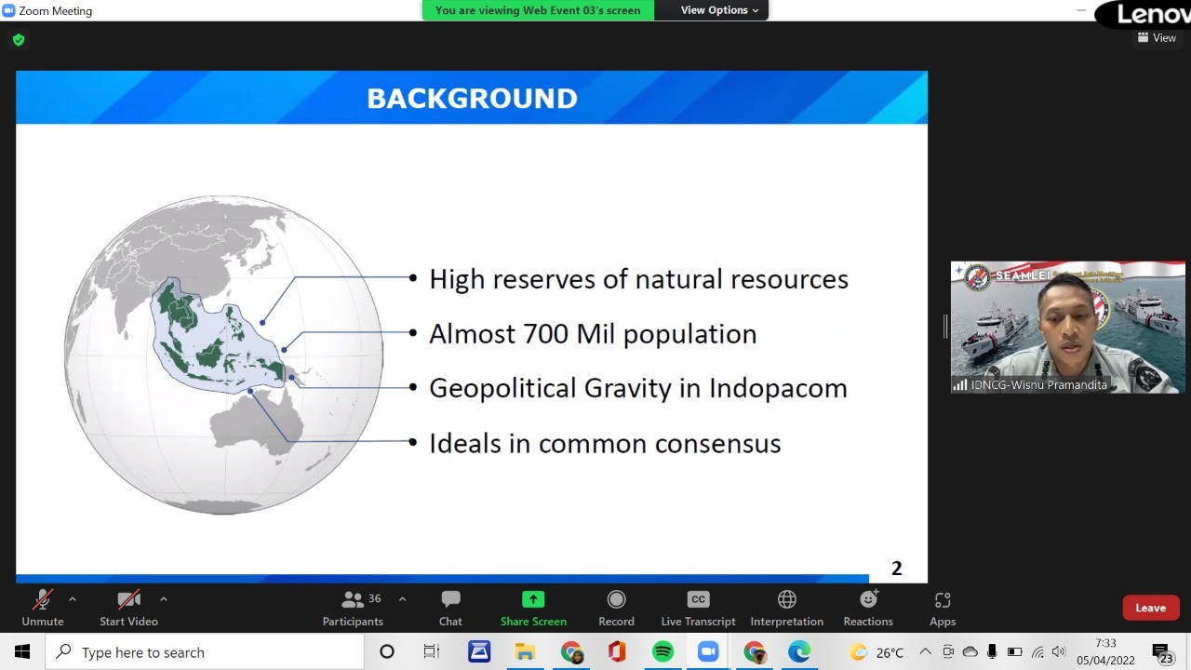Focus the 'Type here to search' box
The width and height of the screenshot is (1191, 670).
[205, 652]
